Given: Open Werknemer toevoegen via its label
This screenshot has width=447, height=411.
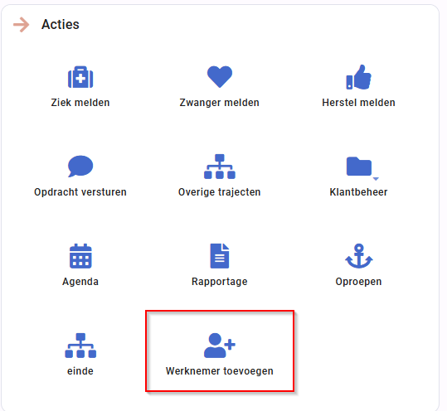Looking at the screenshot, I should click(220, 371).
